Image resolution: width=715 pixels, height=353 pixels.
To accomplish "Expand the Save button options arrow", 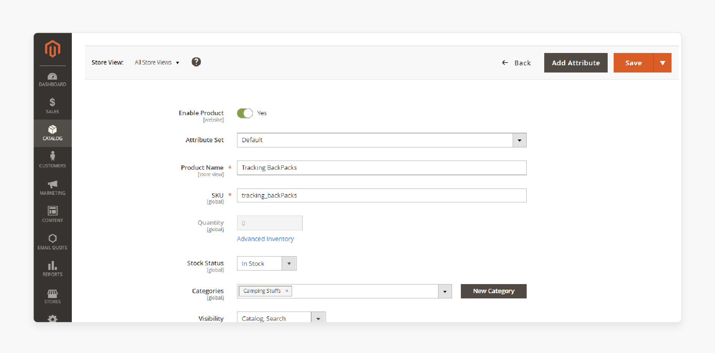I will point(662,63).
